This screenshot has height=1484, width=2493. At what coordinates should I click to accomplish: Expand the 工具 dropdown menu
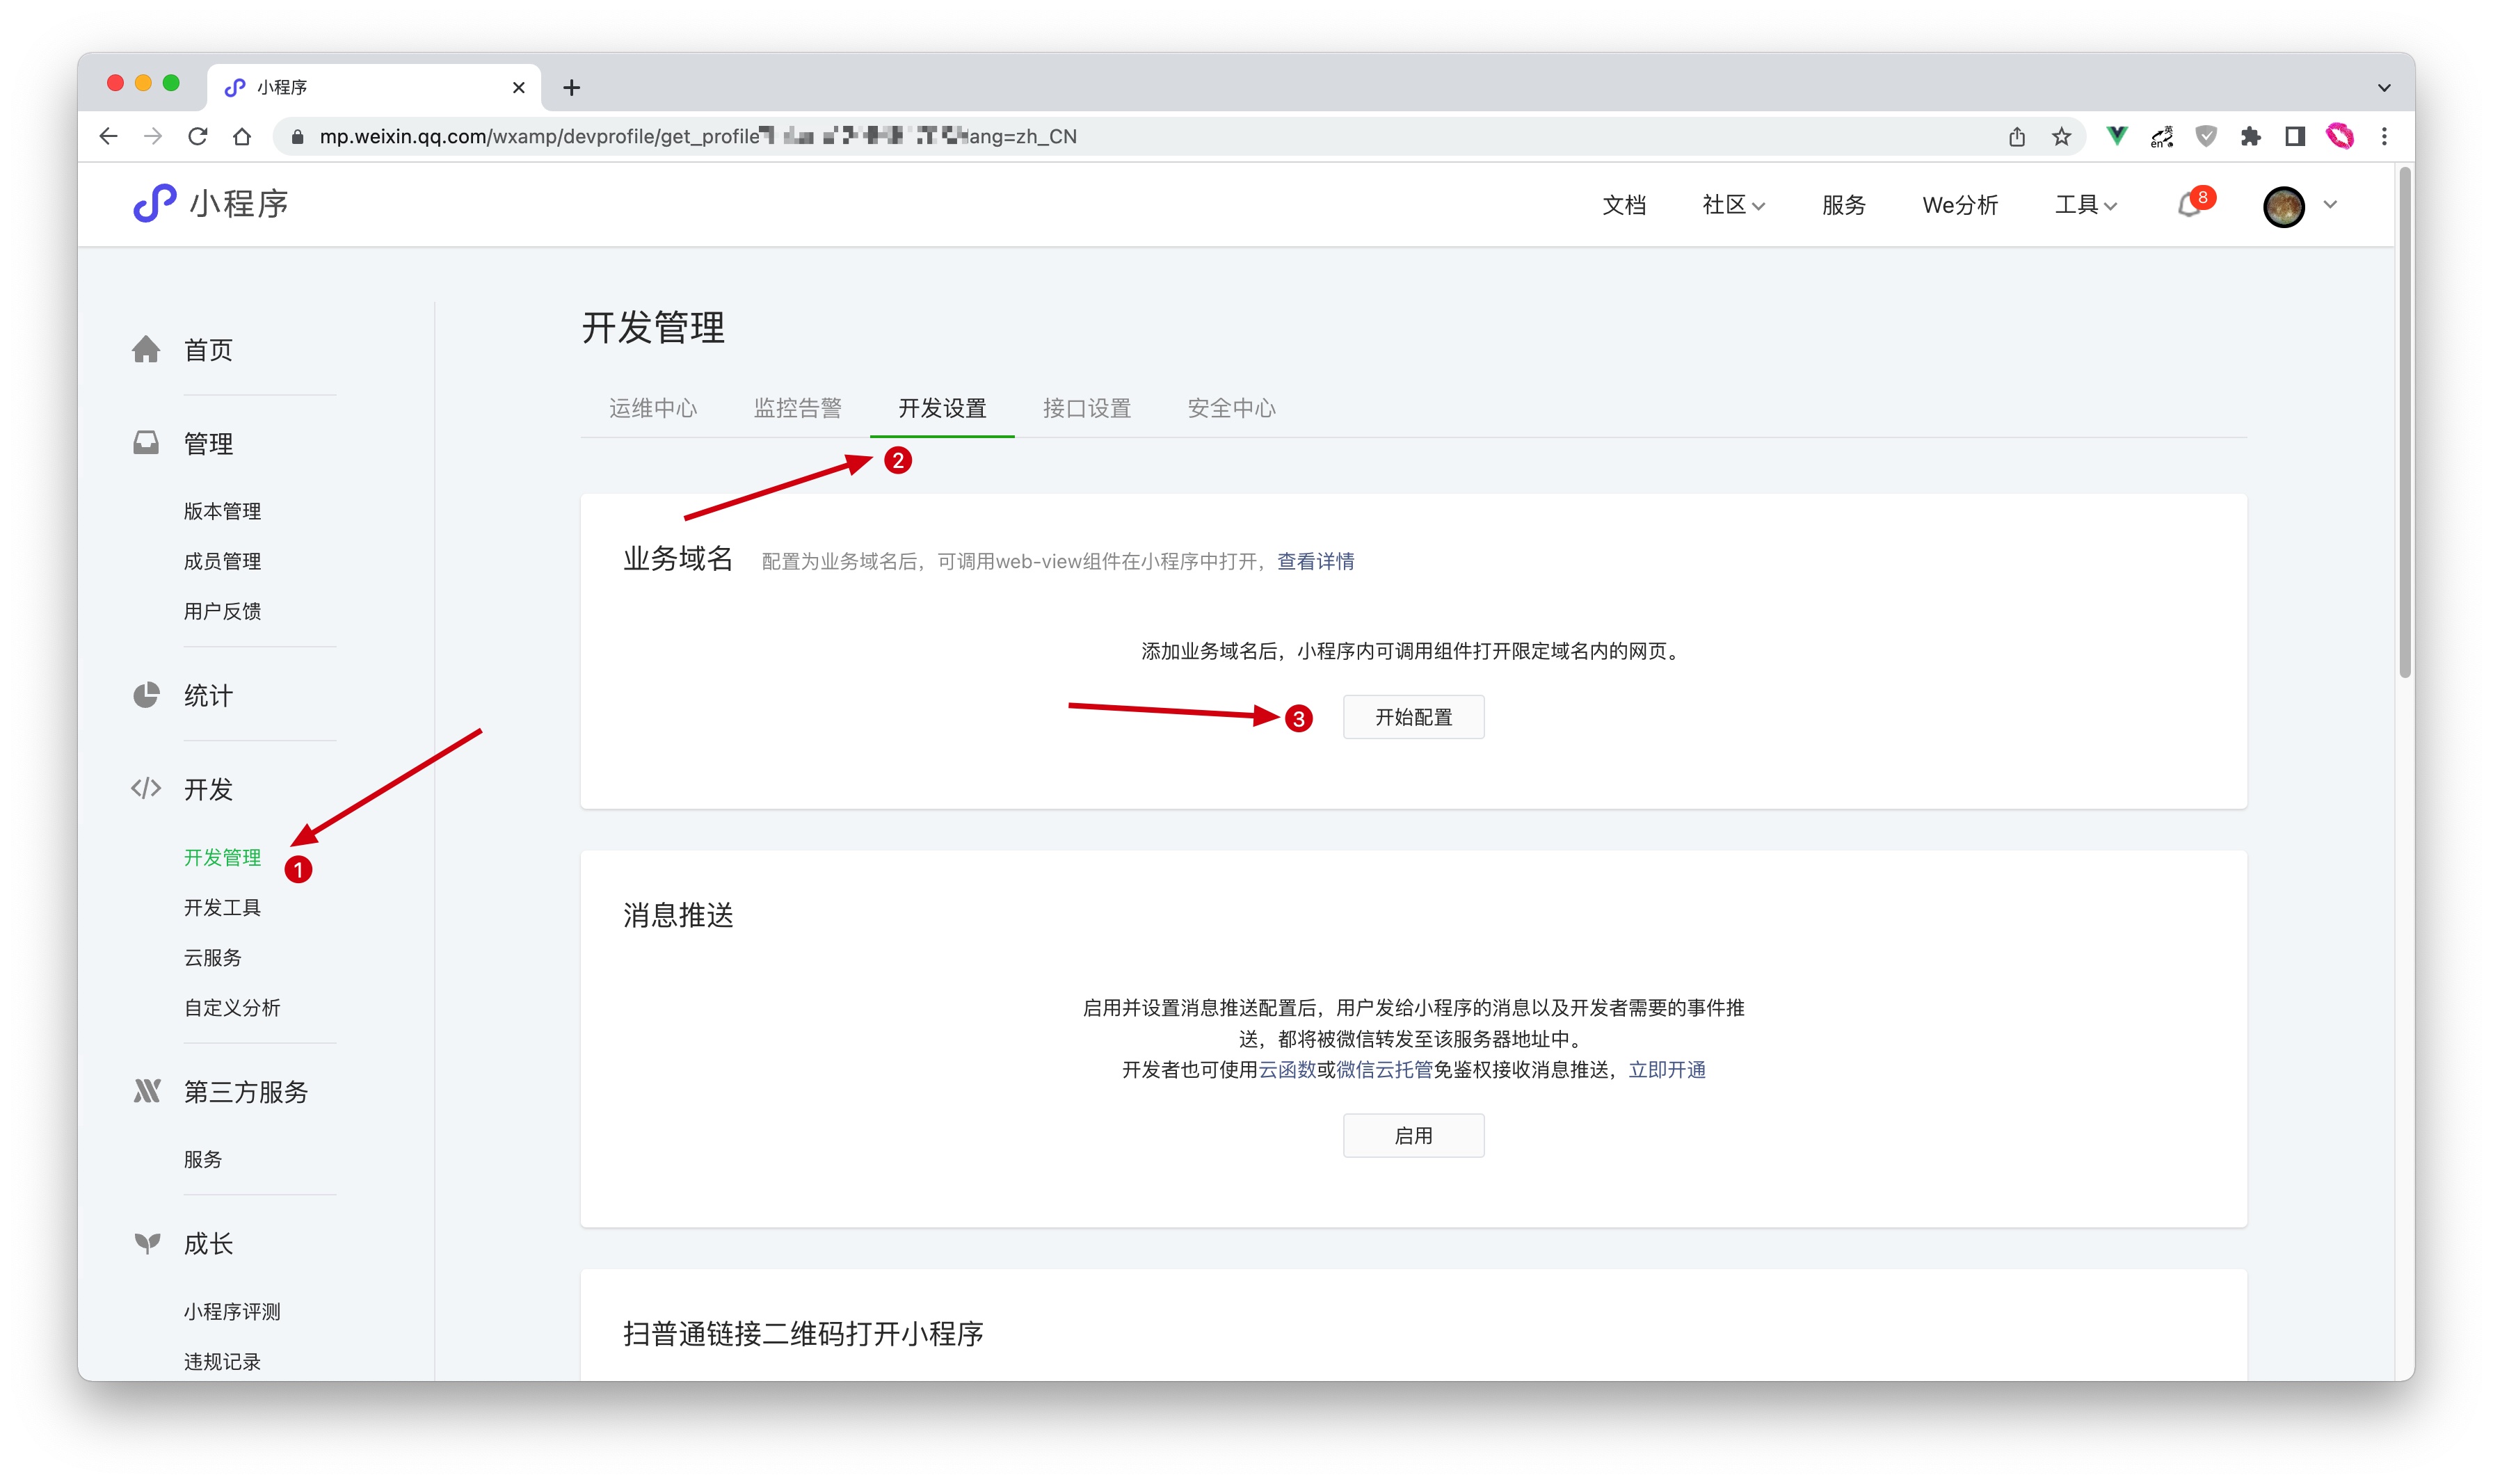2085,205
